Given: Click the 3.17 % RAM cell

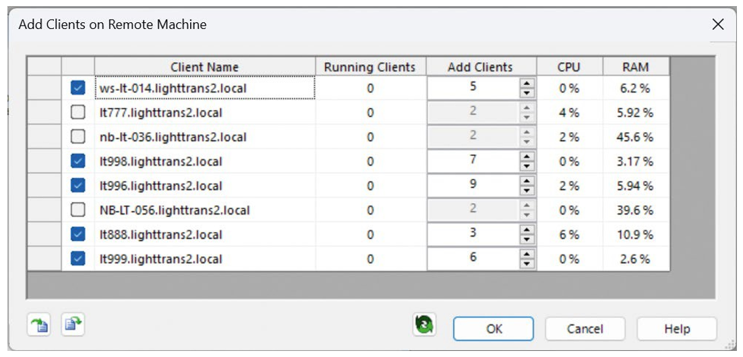Looking at the screenshot, I should (x=636, y=161).
